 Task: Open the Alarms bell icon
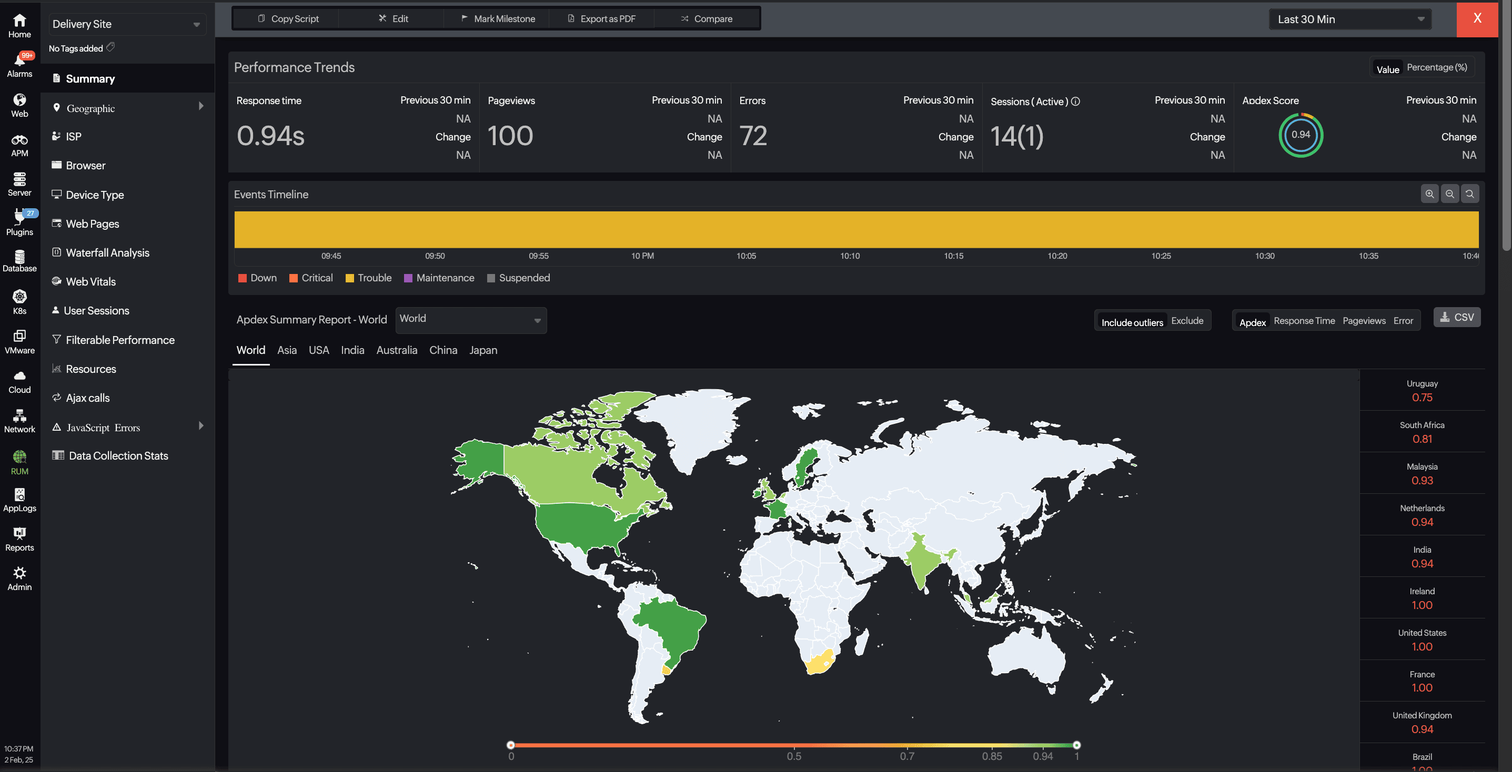(x=19, y=60)
